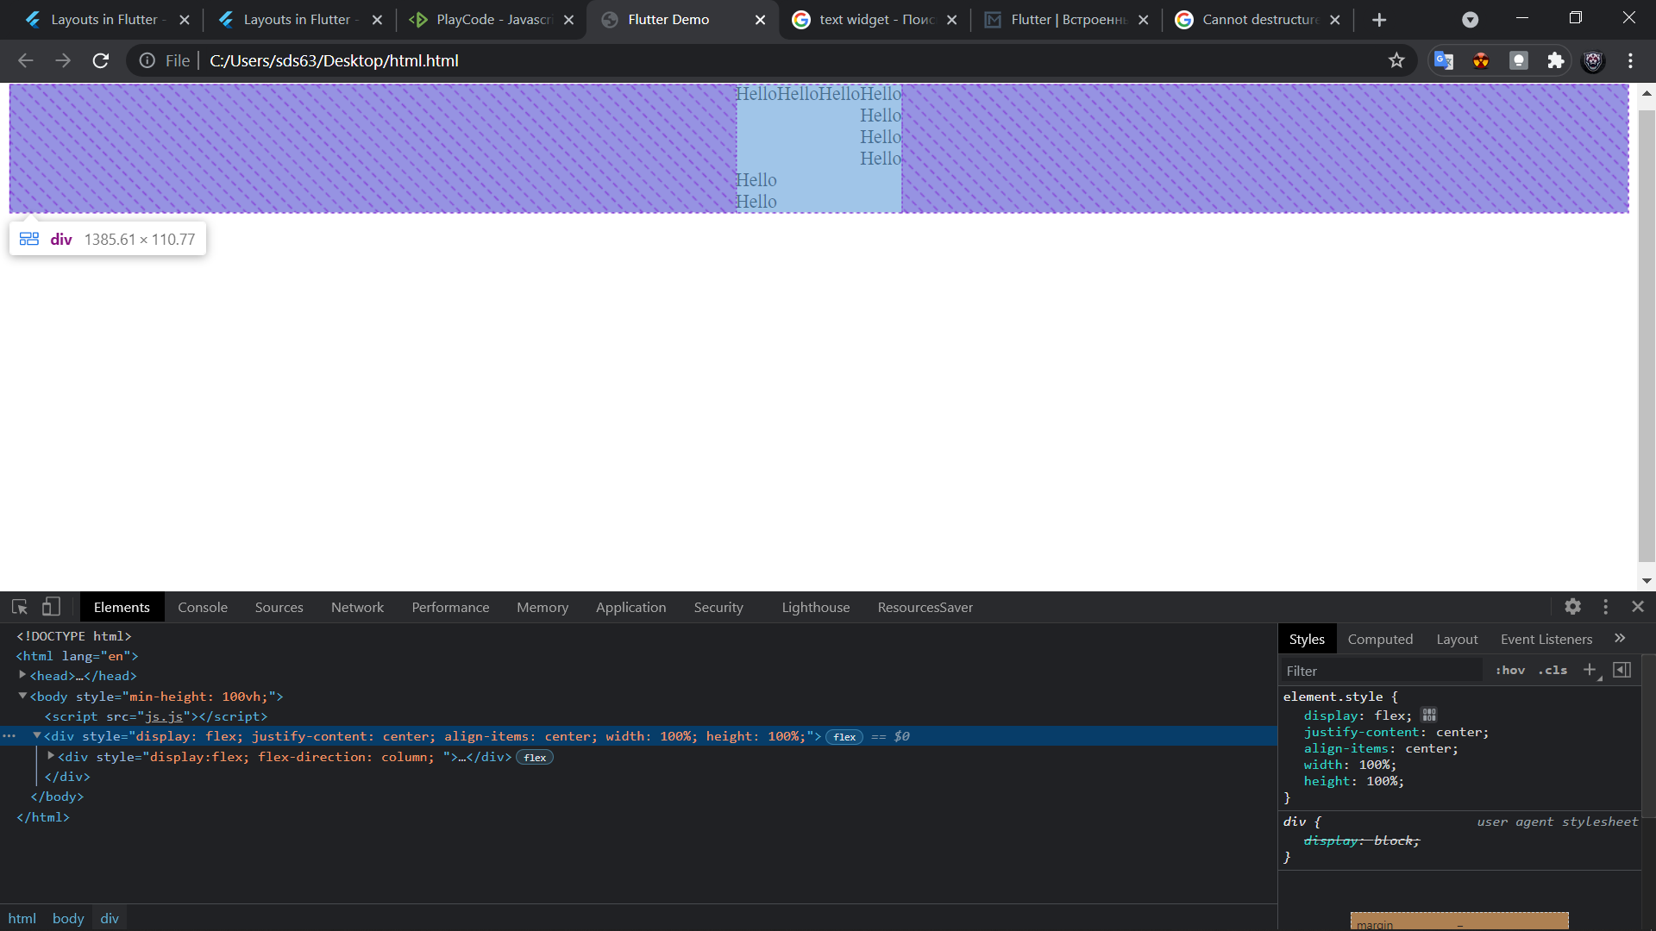Screen dimensions: 1656x931
Task: Expand the flex-direction column div
Action: coord(51,756)
